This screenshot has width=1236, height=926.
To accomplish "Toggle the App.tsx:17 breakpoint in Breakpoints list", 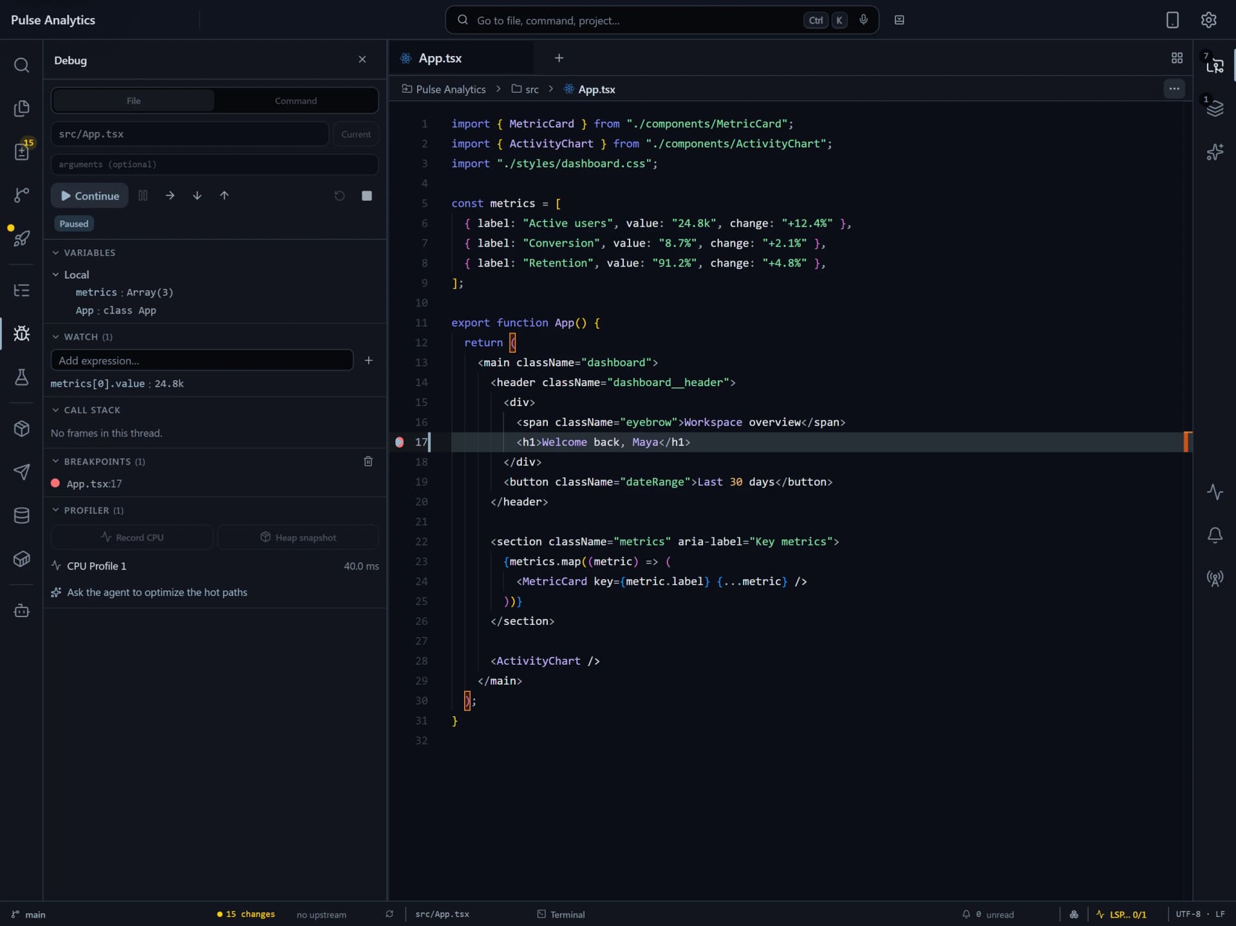I will click(55, 483).
